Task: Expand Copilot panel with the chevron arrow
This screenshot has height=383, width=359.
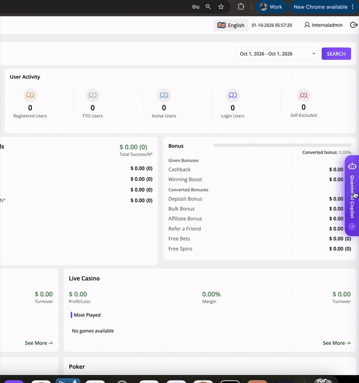Action: click(x=352, y=226)
